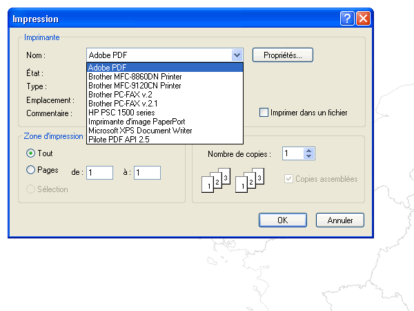Image resolution: width=414 pixels, height=311 pixels.
Task: Decrease number of copies with down arrow
Action: pyautogui.click(x=309, y=156)
